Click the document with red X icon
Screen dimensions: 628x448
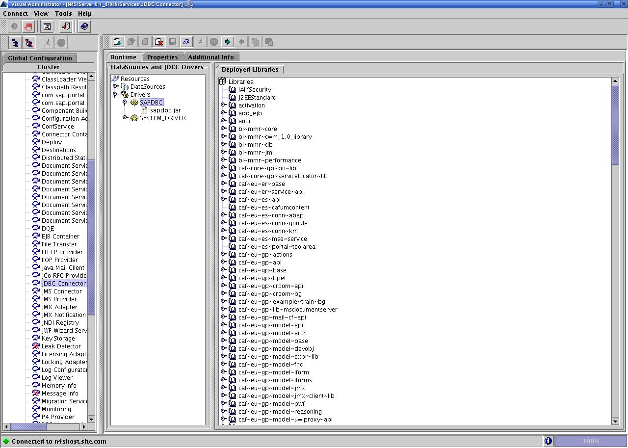coord(158,42)
